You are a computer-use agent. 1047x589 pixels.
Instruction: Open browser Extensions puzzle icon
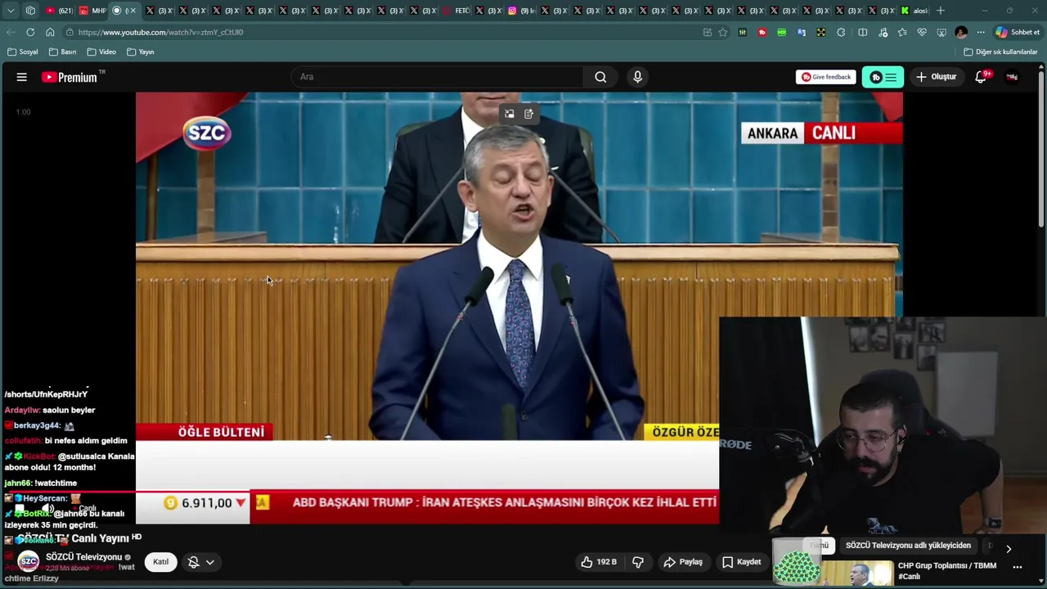click(841, 32)
